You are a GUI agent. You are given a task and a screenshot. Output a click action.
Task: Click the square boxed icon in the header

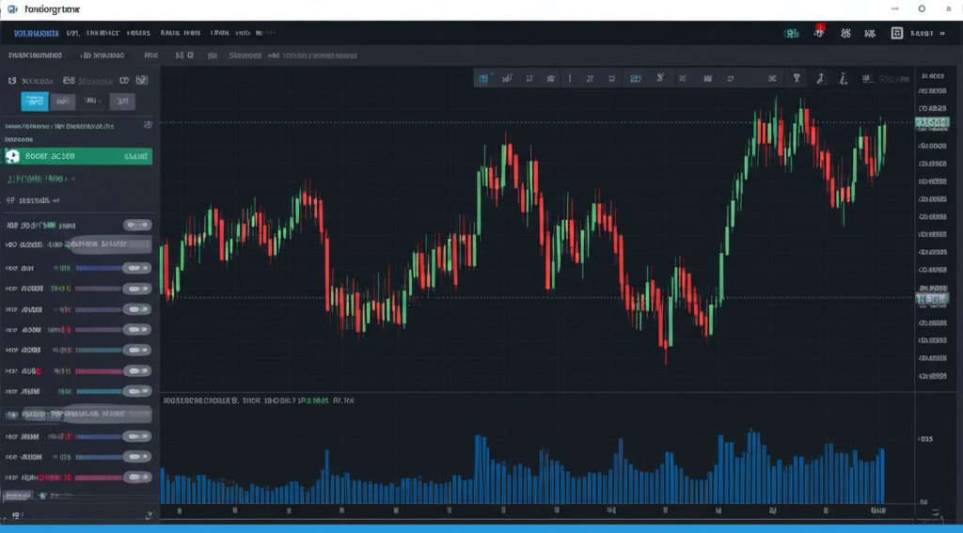(x=896, y=34)
